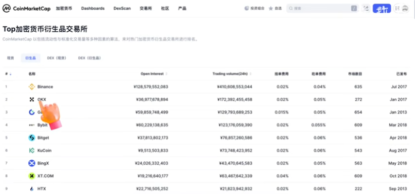Image resolution: width=415 pixels, height=194 pixels.
Task: Open the Bybit exchange link
Action: pyautogui.click(x=42, y=125)
